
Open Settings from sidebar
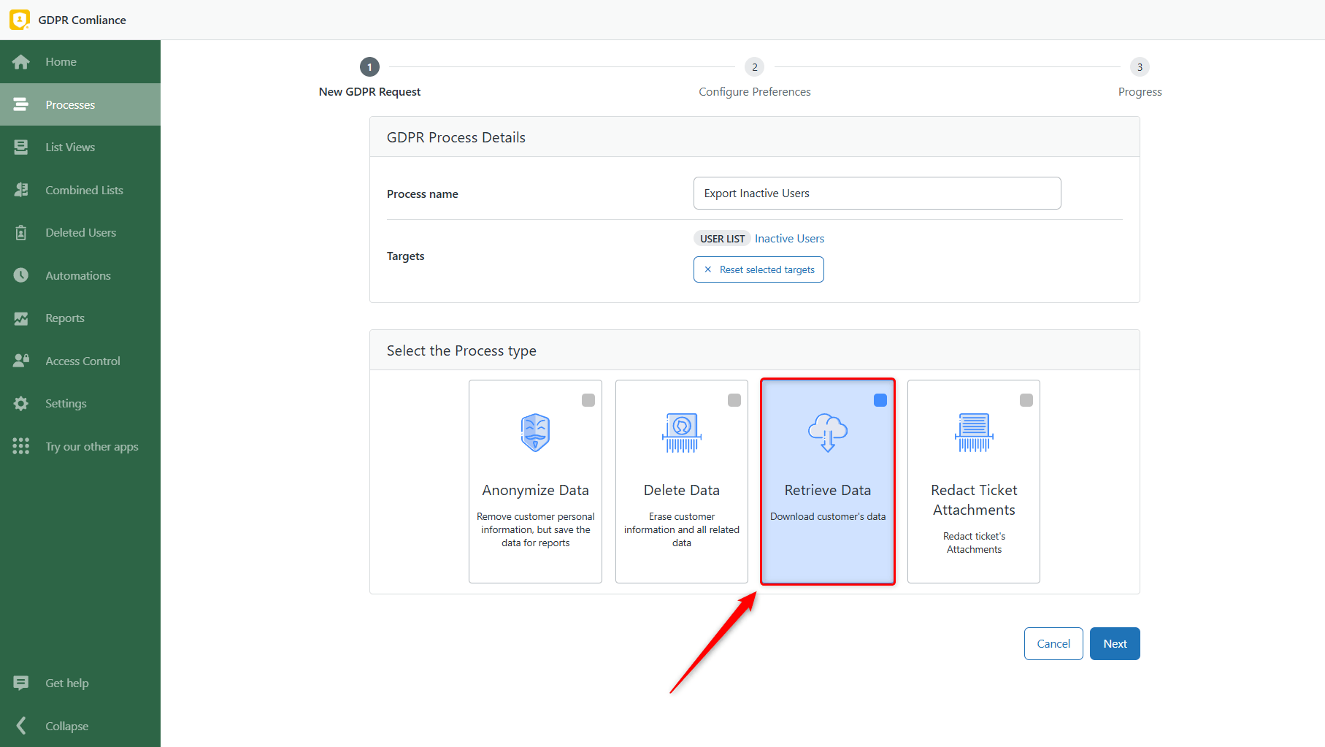(x=80, y=403)
